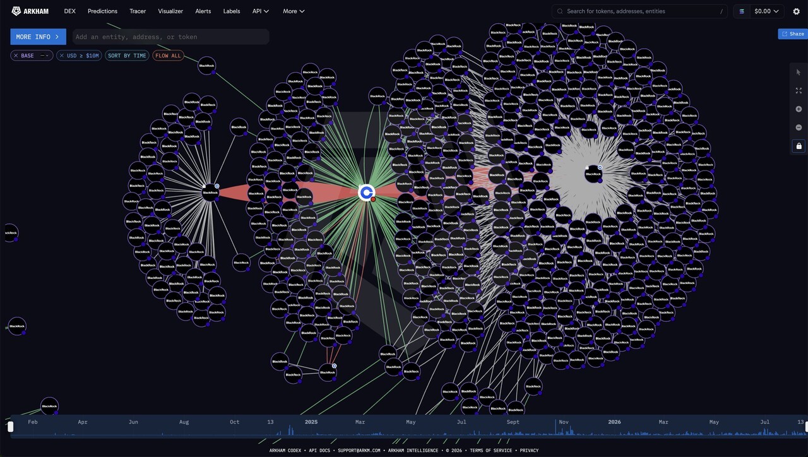
Task: Expand the API dropdown menu
Action: coord(261,11)
